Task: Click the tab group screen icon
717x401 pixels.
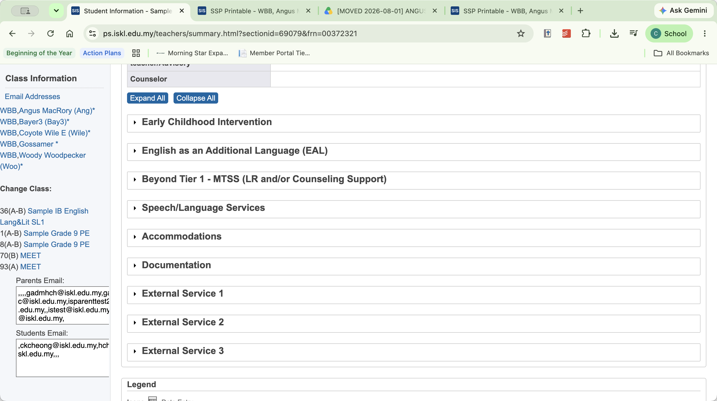Action: click(x=25, y=11)
